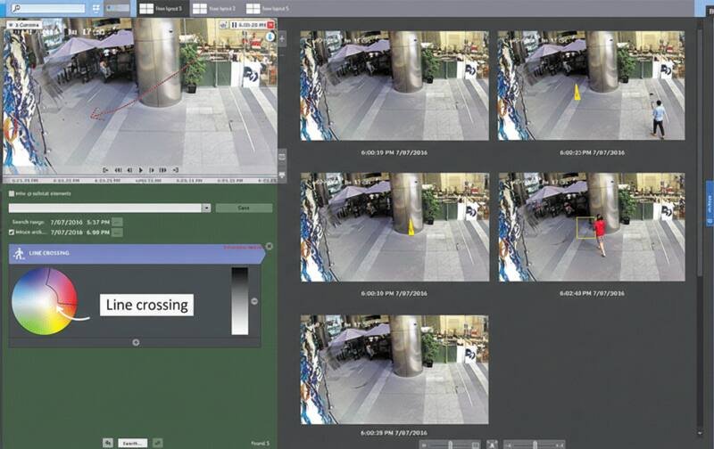
Task: Switch to the first layout tab
Action: pyautogui.click(x=162, y=9)
